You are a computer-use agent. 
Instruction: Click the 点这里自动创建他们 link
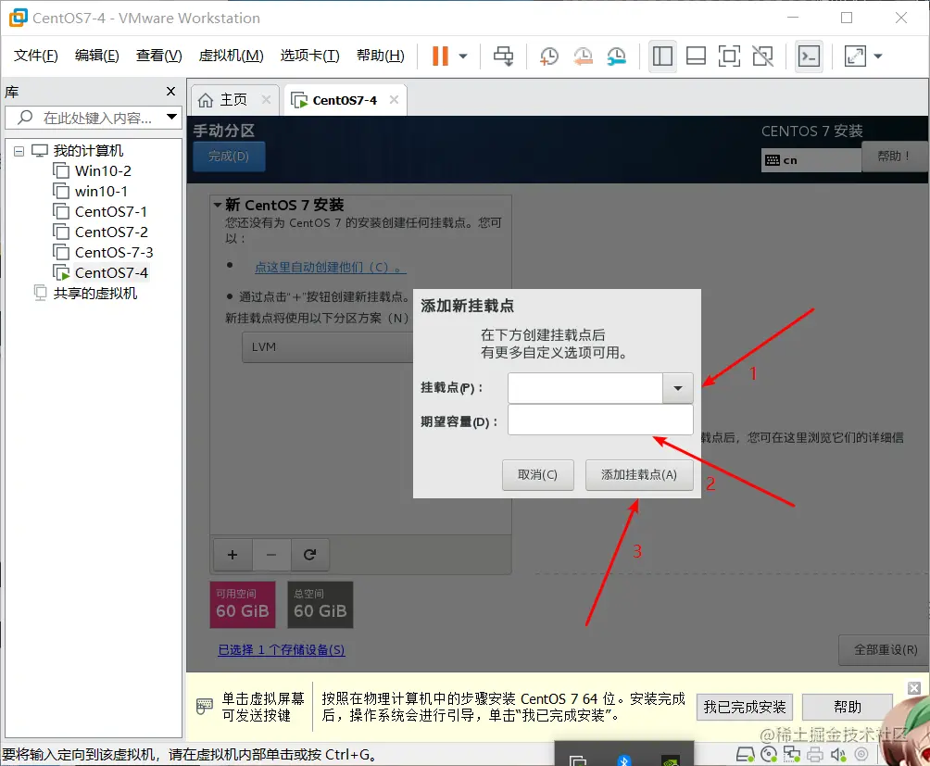point(331,268)
